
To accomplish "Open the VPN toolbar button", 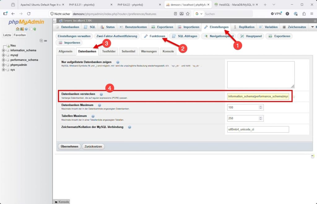I will (x=276, y=14).
